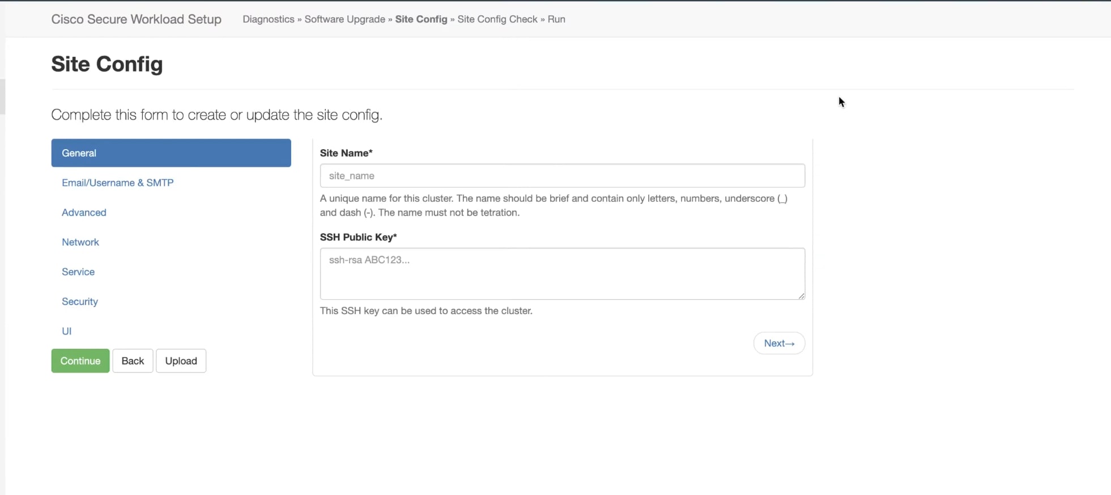Focus the Site Name input field
The width and height of the screenshot is (1111, 495).
pos(562,176)
